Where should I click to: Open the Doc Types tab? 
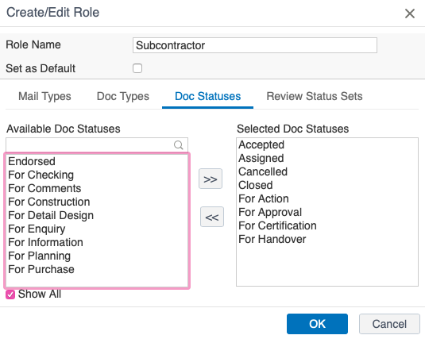pyautogui.click(x=123, y=96)
